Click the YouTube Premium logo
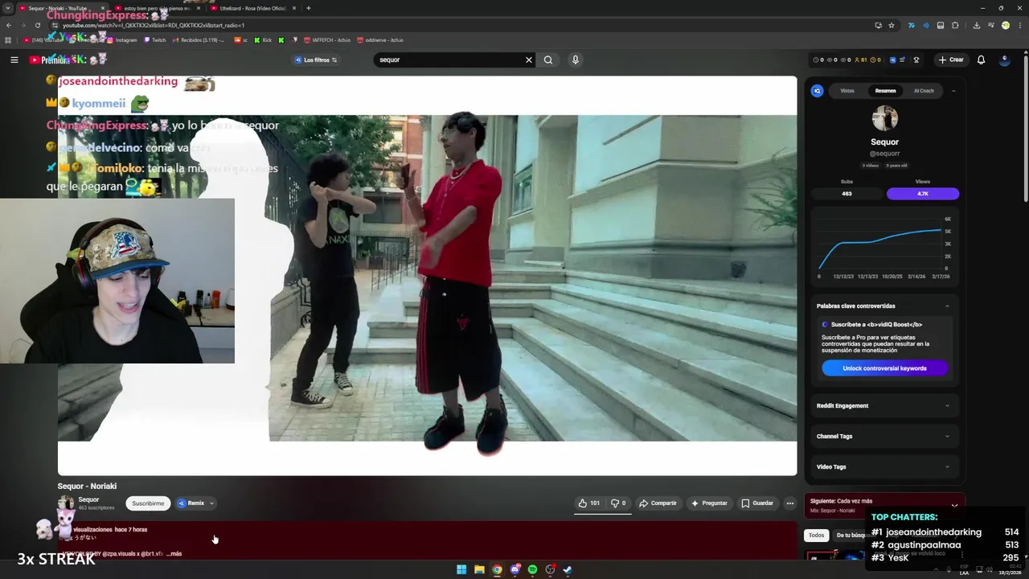 click(x=49, y=60)
